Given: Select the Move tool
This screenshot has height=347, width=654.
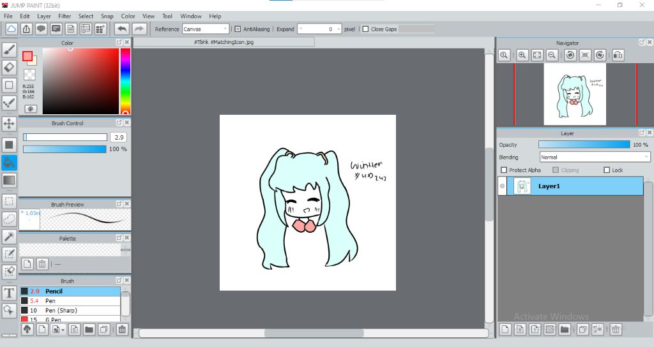Looking at the screenshot, I should point(9,123).
